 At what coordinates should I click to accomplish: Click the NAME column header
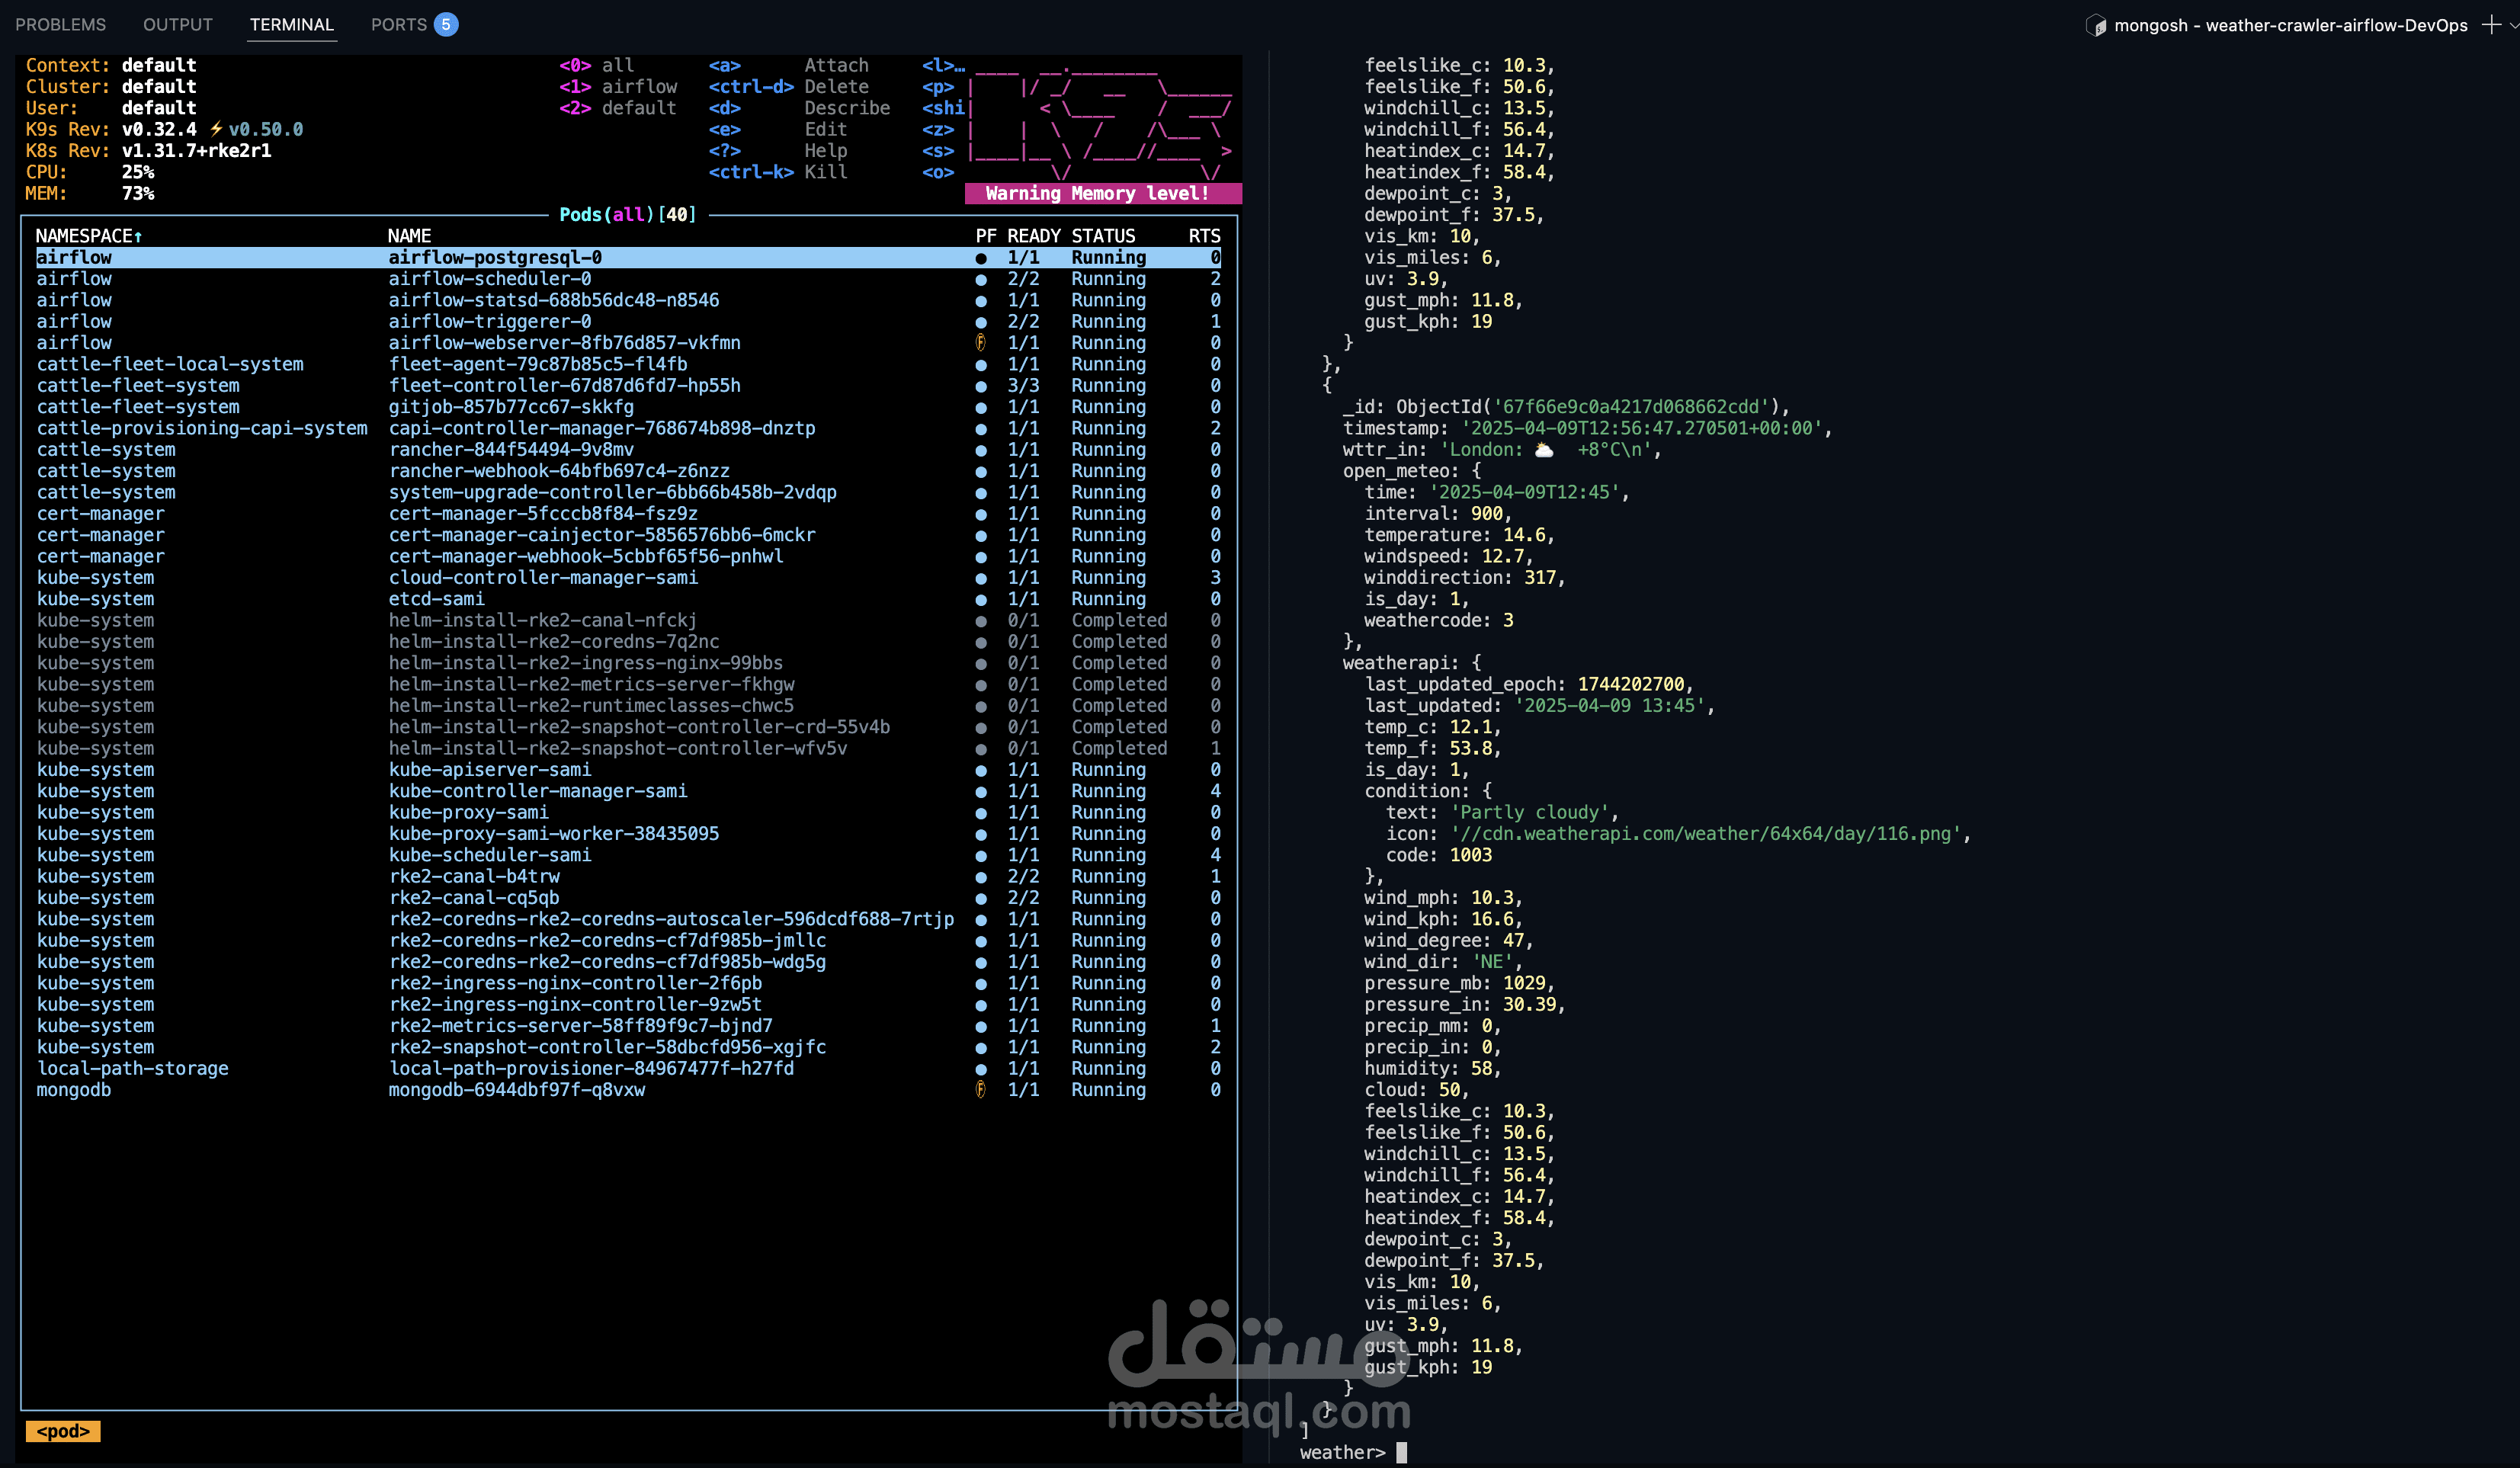pos(410,236)
